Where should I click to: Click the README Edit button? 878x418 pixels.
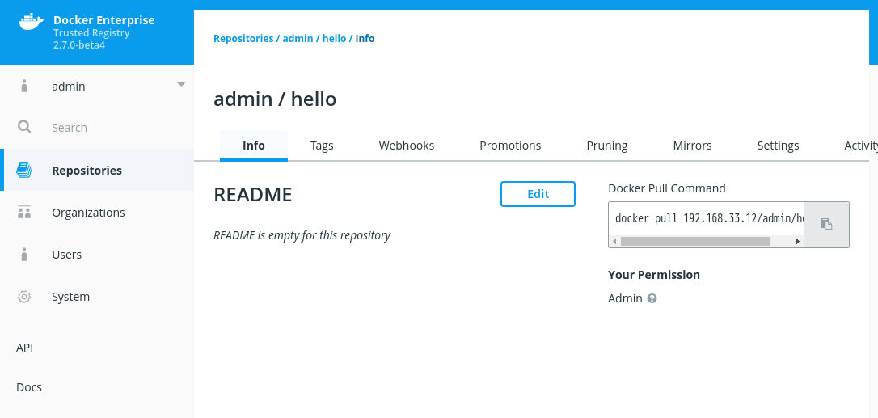click(538, 194)
